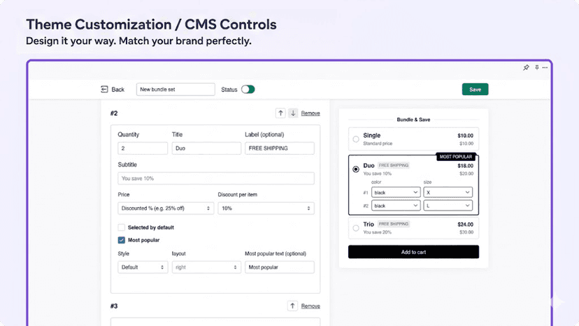Click the FREE SHIPPING tag beside Trio
The image size is (579, 326).
point(393,224)
